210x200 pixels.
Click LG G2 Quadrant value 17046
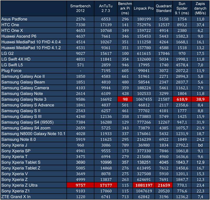pyautogui.click(x=164, y=53)
